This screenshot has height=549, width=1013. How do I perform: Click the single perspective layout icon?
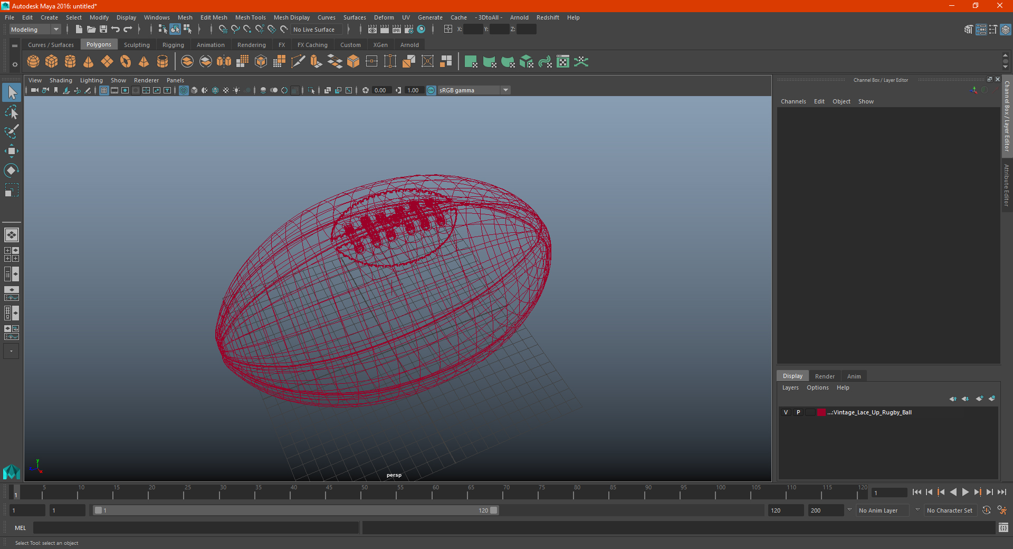click(x=12, y=234)
